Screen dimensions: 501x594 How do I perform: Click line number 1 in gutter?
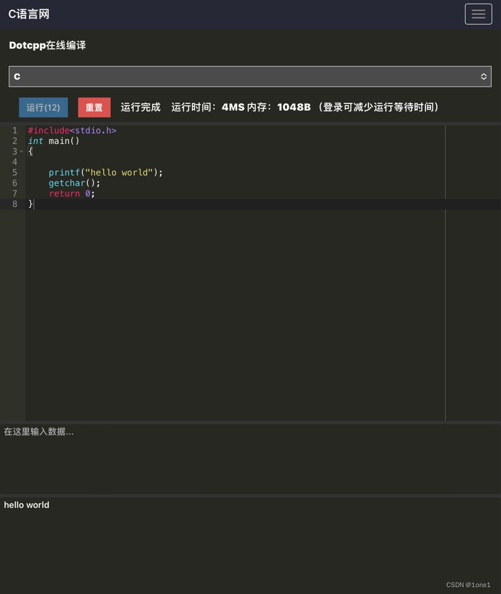click(x=15, y=131)
